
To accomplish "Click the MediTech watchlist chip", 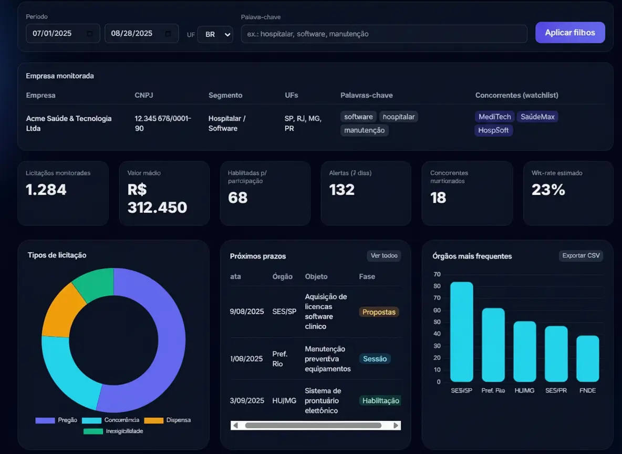I will coord(494,116).
